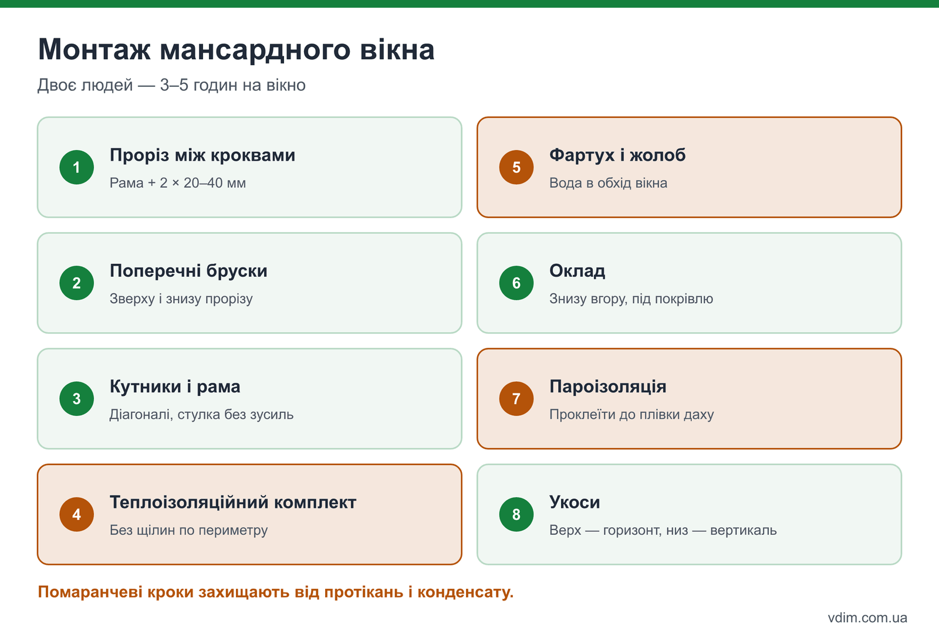
Task: Open the vdim.com.ua site link
Action: (x=867, y=618)
